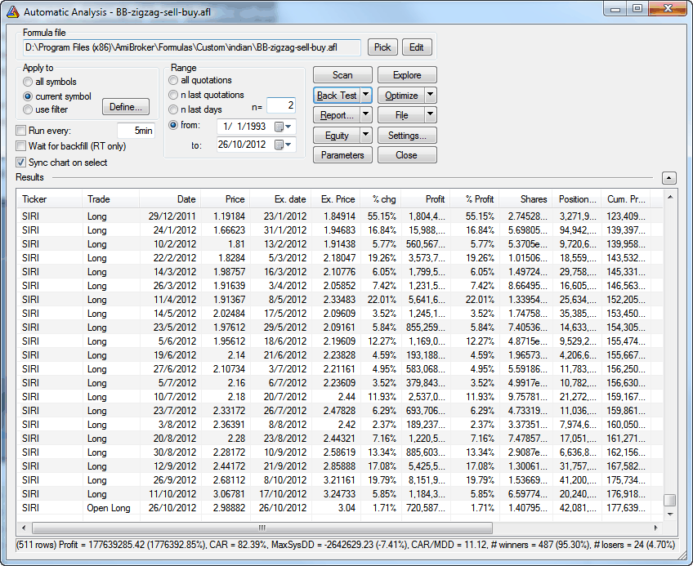
Task: Sort results by the Trade column header
Action: [110, 199]
